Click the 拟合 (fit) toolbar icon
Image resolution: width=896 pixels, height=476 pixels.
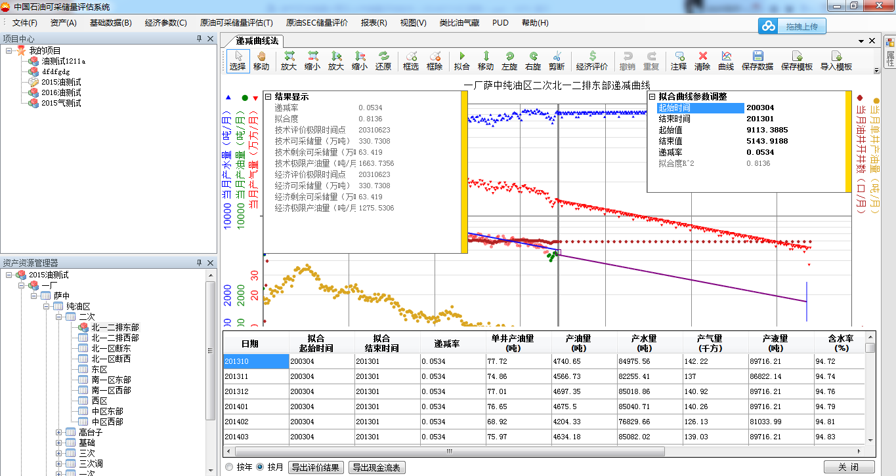461,60
